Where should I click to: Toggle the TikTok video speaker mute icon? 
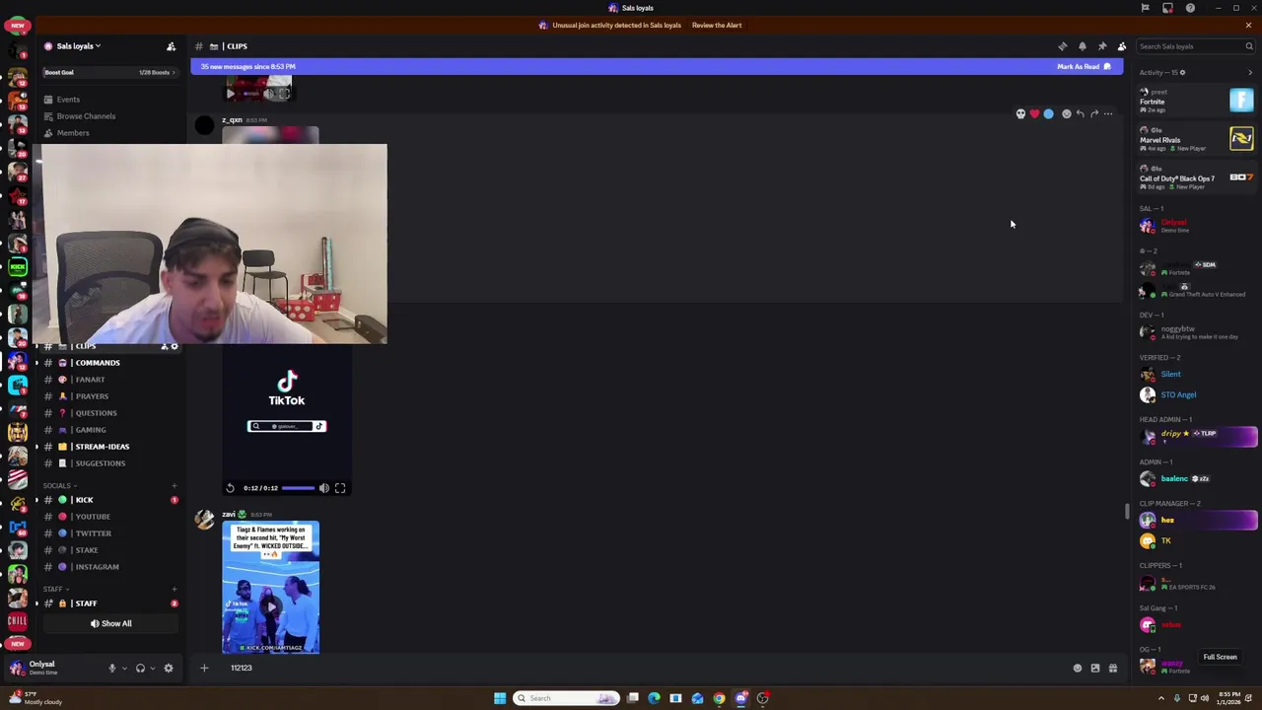click(323, 488)
